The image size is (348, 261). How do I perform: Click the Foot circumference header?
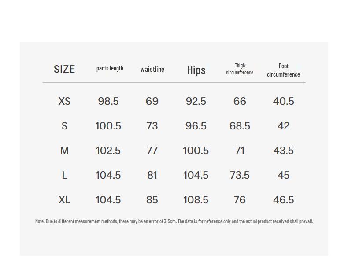[283, 70]
